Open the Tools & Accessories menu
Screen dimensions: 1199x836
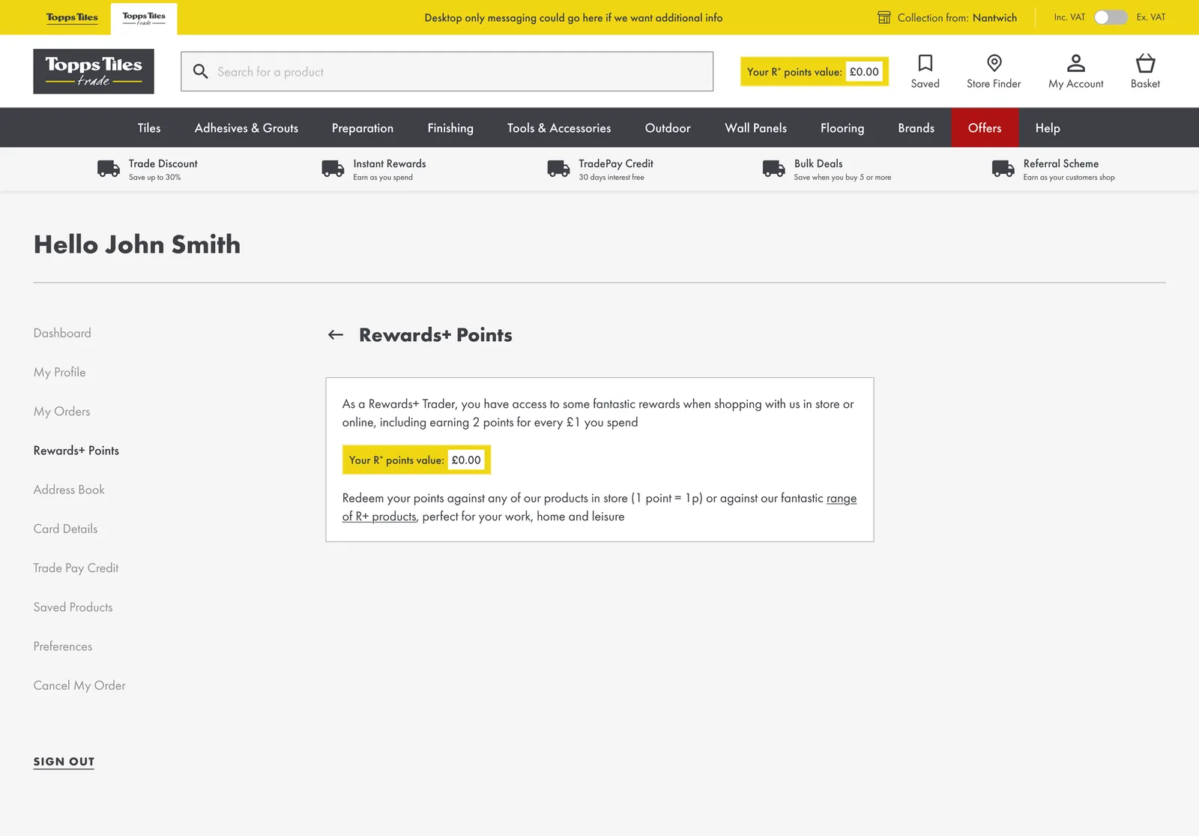coord(559,128)
